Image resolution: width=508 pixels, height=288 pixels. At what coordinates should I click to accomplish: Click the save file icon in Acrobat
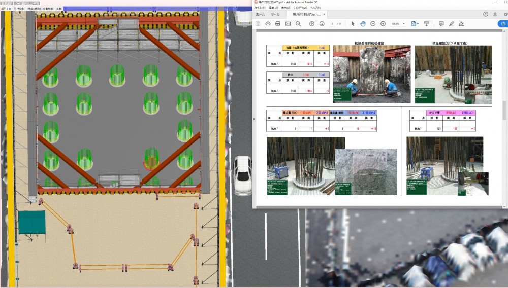[258, 24]
